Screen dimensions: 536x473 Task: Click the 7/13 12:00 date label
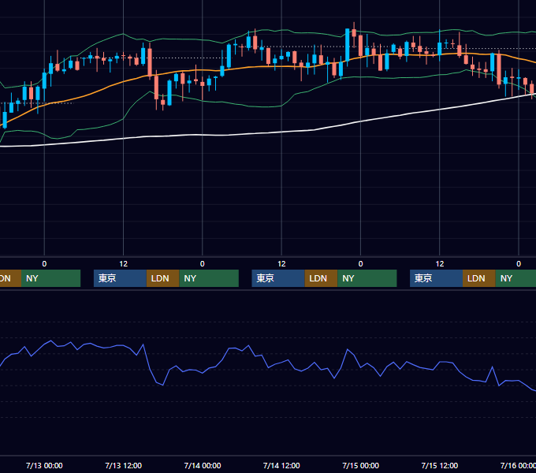[x=123, y=465]
